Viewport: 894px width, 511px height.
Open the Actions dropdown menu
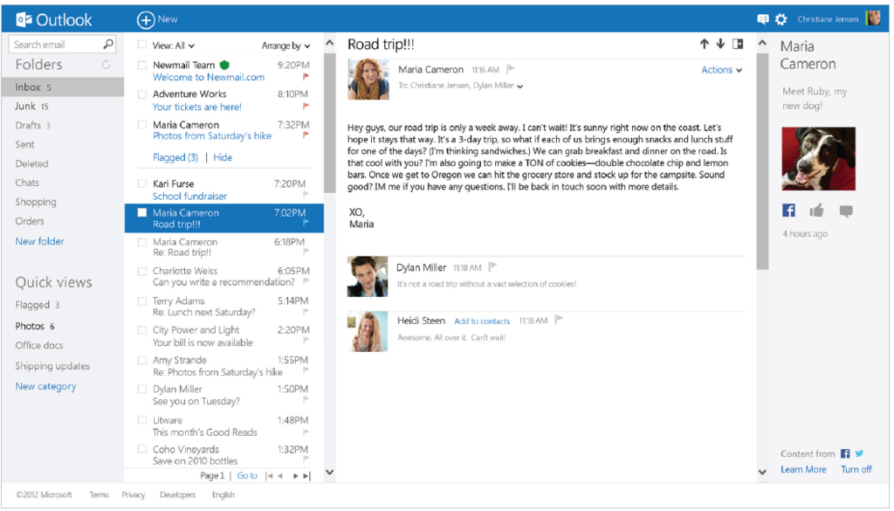pos(722,70)
